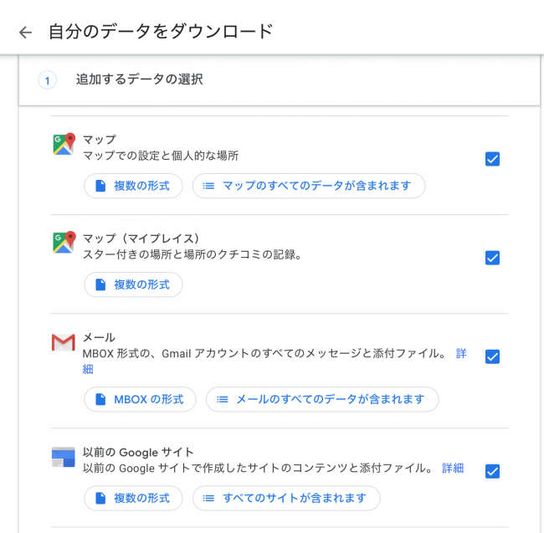
Task: Click the Gmail envelope icon beside メール
Action: [x=63, y=342]
